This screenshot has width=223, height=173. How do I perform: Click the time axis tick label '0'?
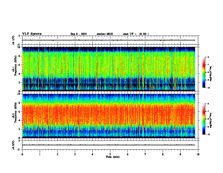pyautogui.click(x=22, y=154)
